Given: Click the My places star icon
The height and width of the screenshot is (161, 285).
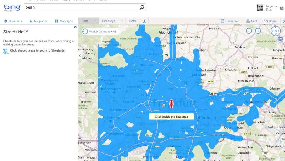Looking at the screenshot, I should click(x=31, y=21).
